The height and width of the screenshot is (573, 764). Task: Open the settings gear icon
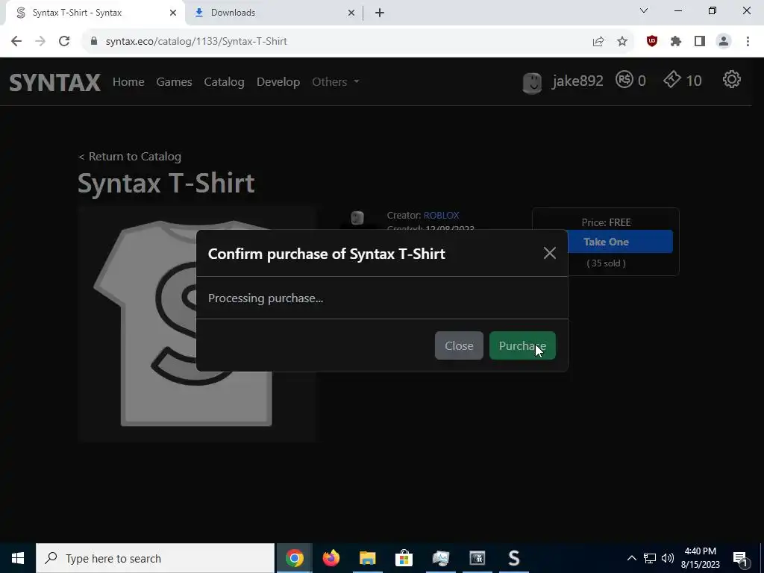731,79
